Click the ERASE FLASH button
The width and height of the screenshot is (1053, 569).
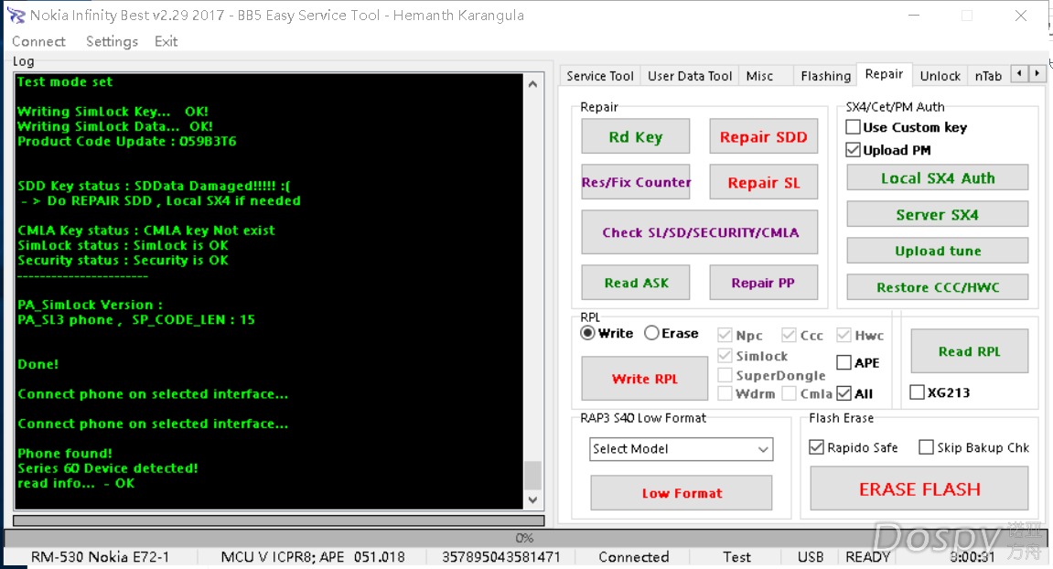[x=919, y=489]
